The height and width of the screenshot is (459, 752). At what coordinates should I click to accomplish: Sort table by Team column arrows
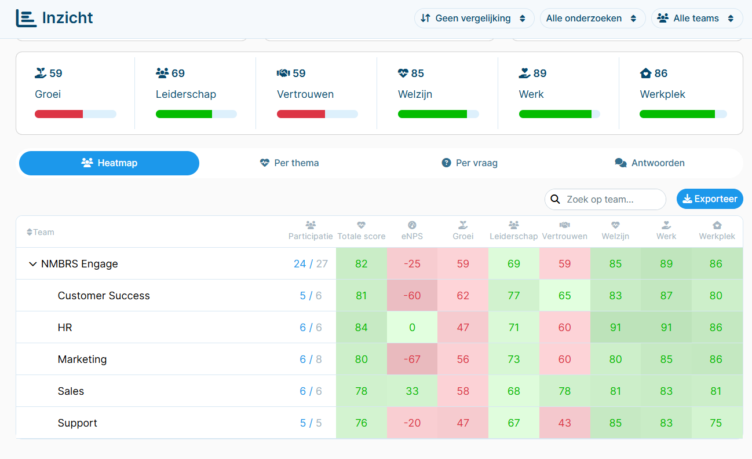30,232
